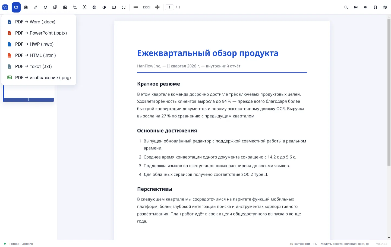Choose PDF → изображение (.png) menu item
The height and width of the screenshot is (247, 391).
[x=39, y=78]
